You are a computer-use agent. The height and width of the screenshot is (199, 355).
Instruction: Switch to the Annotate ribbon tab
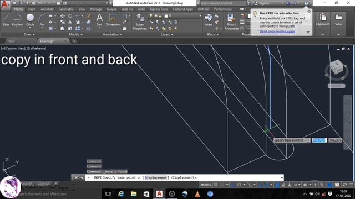pos(47,9)
